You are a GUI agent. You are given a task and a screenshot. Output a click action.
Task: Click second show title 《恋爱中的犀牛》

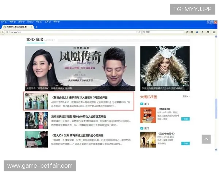coord(166,133)
